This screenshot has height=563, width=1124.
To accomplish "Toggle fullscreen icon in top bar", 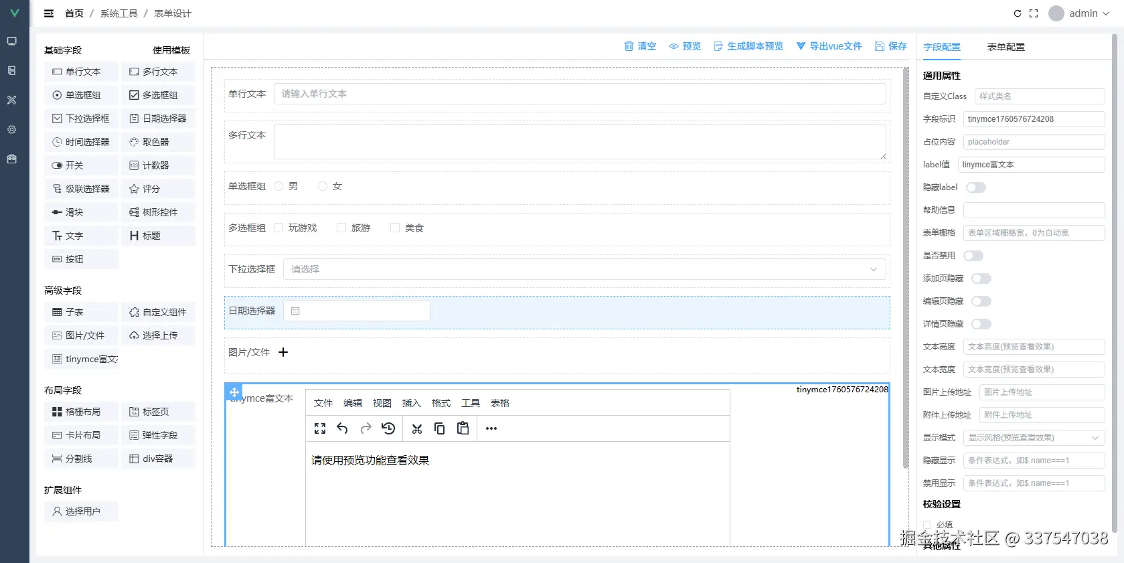I will point(1034,13).
